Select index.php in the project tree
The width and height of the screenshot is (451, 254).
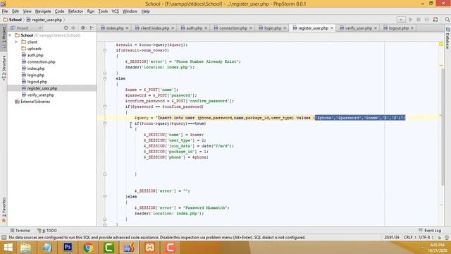[36, 68]
